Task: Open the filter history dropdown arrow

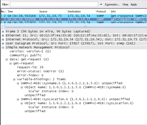Action: [x=101, y=4]
